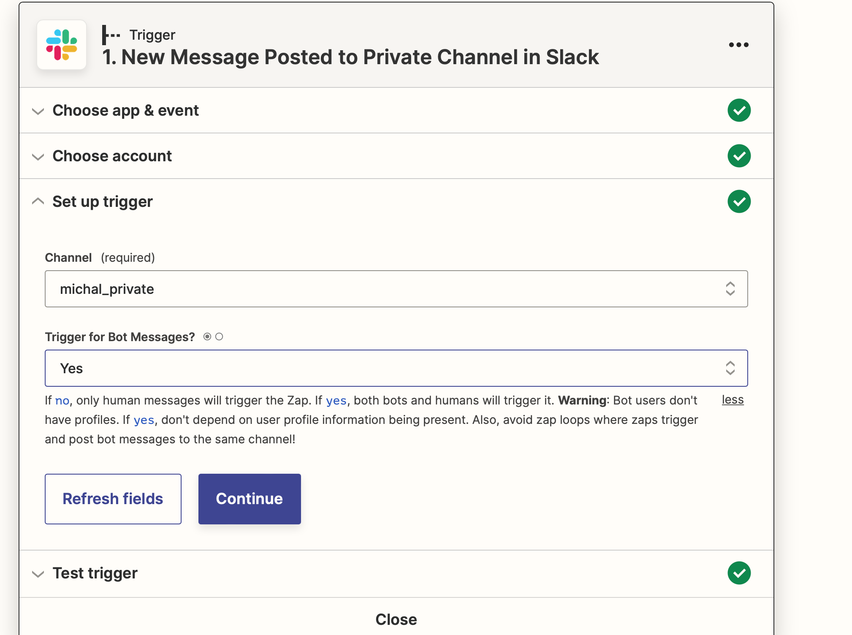Click the blue 'no' keyword in help text
The height and width of the screenshot is (635, 852).
(x=62, y=401)
